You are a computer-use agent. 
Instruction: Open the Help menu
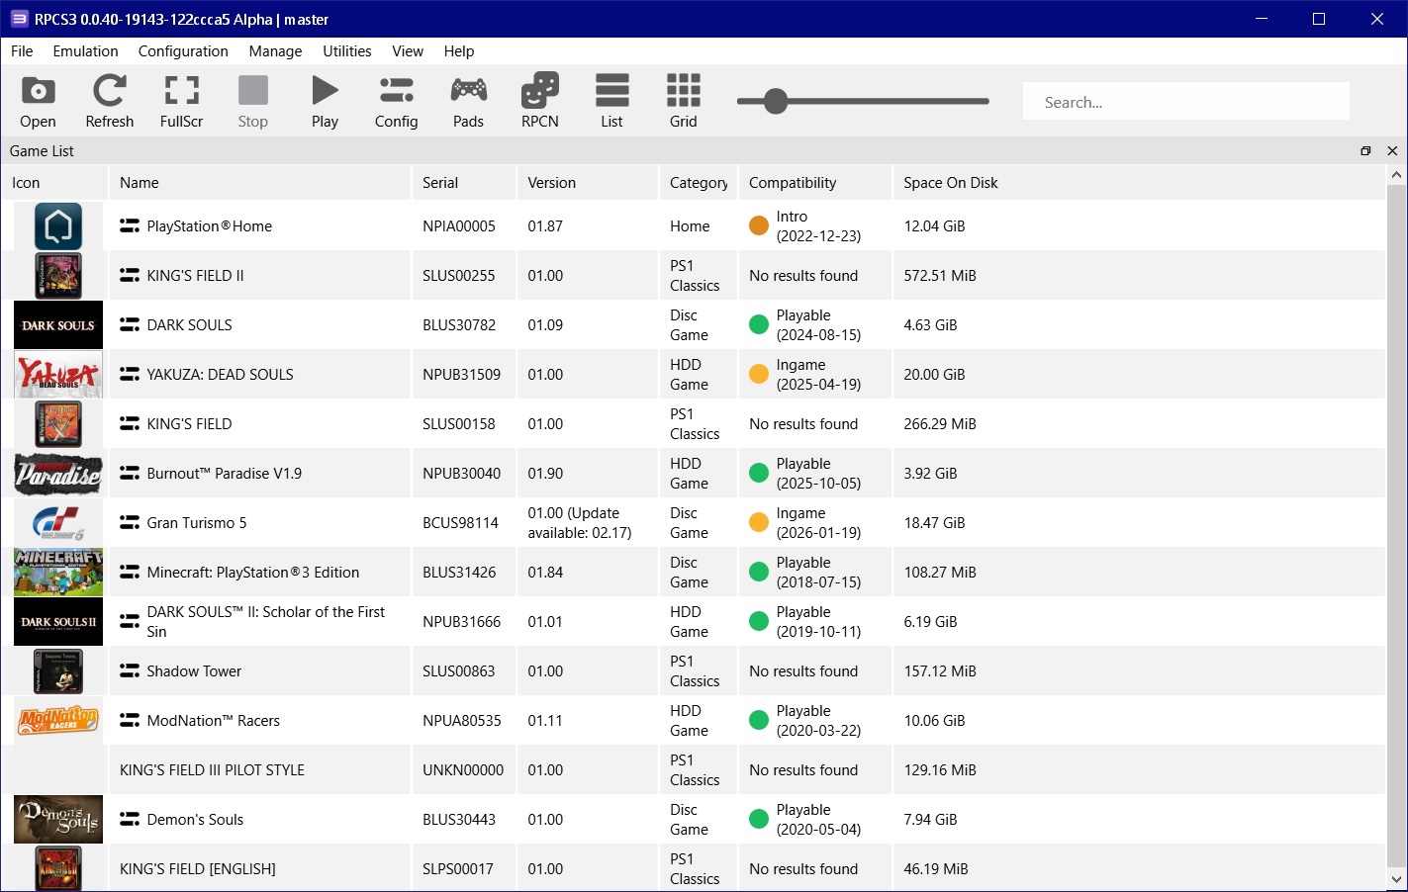459,51
